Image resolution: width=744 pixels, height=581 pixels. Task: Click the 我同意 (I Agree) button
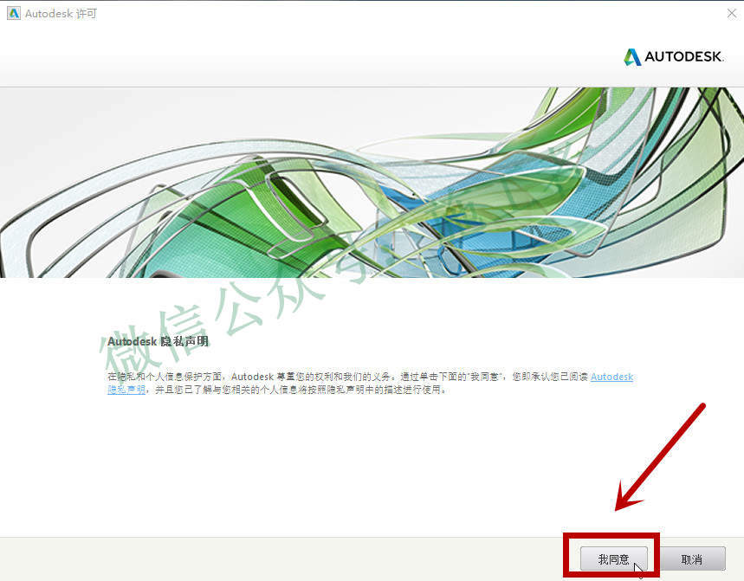point(613,558)
